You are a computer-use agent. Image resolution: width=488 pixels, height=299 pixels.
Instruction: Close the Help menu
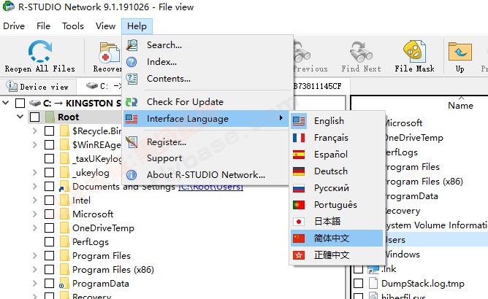click(137, 26)
